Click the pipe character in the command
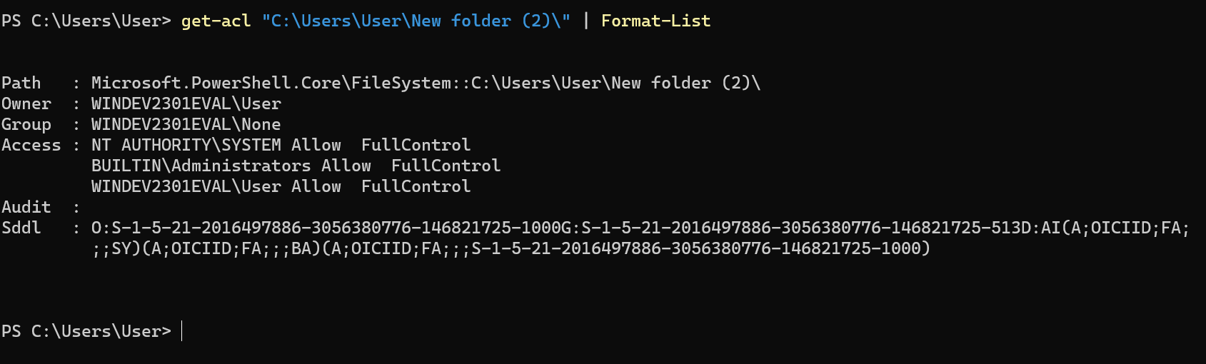The width and height of the screenshot is (1206, 364). click(586, 21)
